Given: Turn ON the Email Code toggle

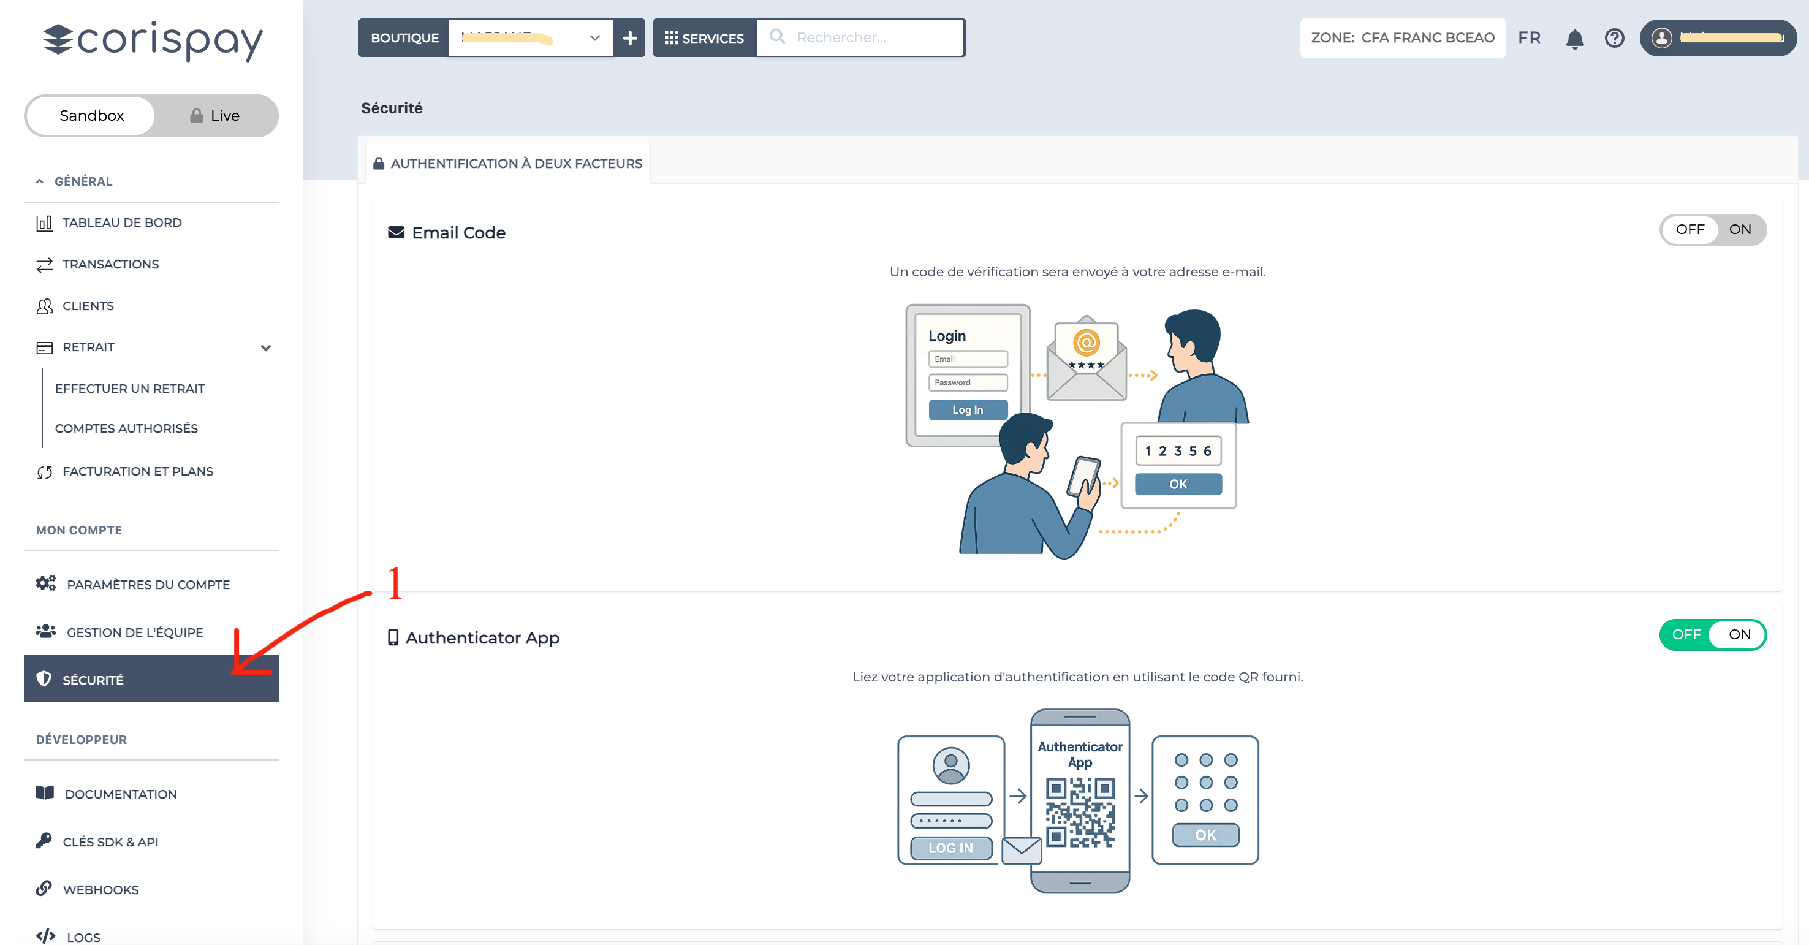Looking at the screenshot, I should click(x=1740, y=230).
